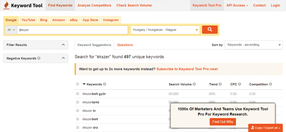Viewport: 286px width, 132px height.
Task: Click help icon beside Competition header
Action: tap(270, 84)
